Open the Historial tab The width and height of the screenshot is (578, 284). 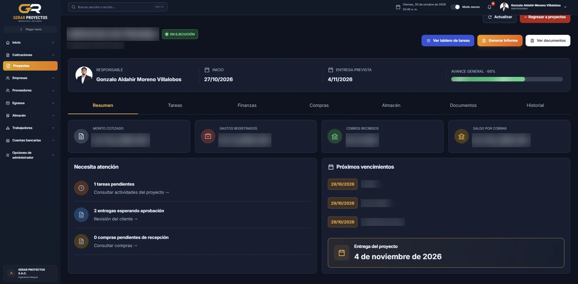coord(535,105)
